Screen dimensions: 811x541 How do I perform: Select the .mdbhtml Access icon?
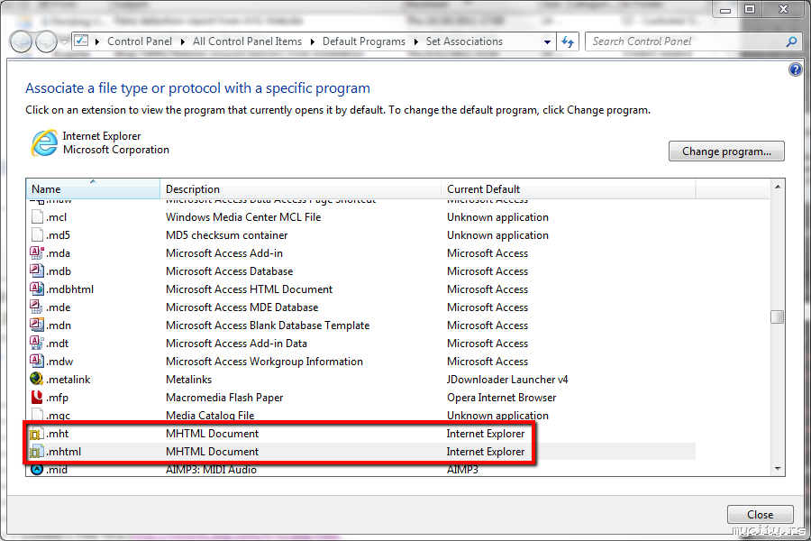tap(36, 289)
